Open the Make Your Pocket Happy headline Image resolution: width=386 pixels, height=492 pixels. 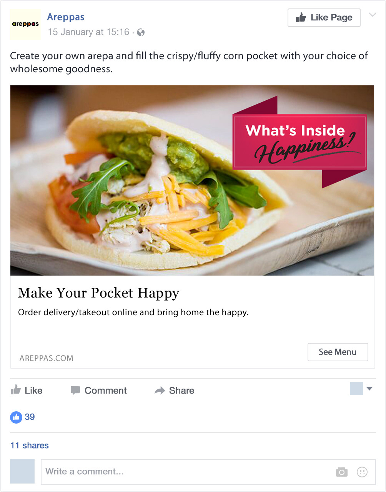pos(98,293)
